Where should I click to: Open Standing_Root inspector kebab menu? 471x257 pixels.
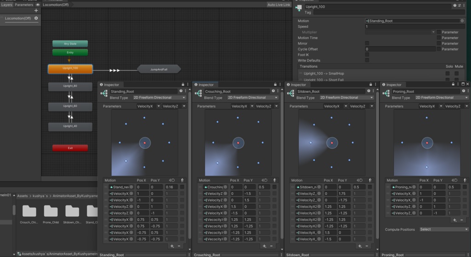click(x=188, y=85)
